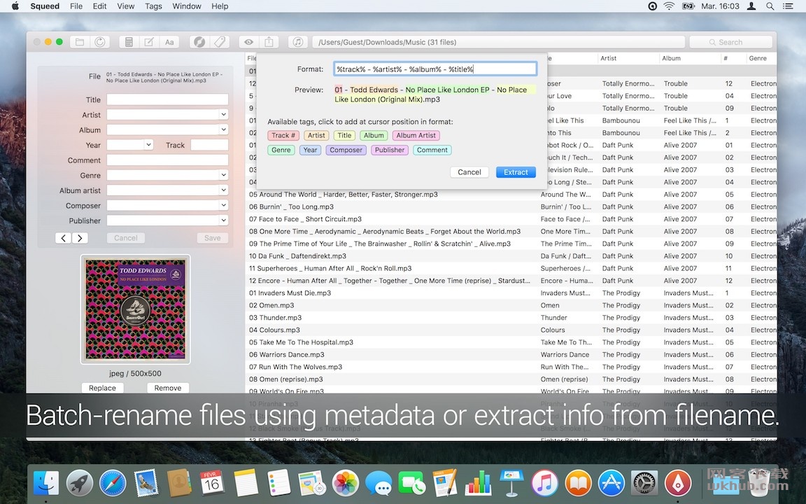806x504 pixels.
Task: Go to previous file with left arrow
Action: click(x=63, y=238)
